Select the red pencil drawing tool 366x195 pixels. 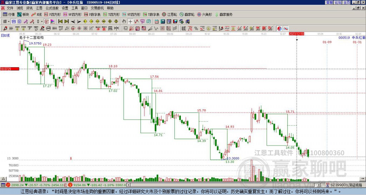[x=5, y=28]
